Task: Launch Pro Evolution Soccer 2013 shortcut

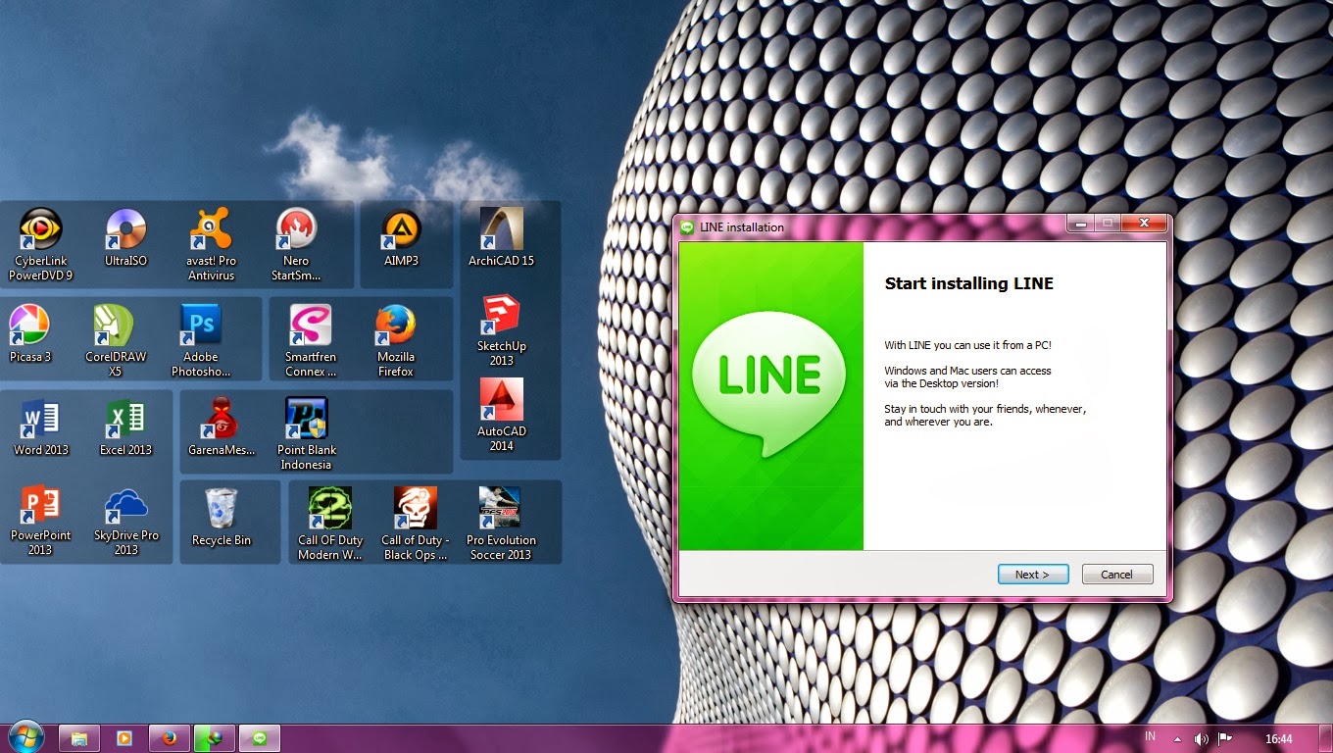Action: [x=501, y=525]
